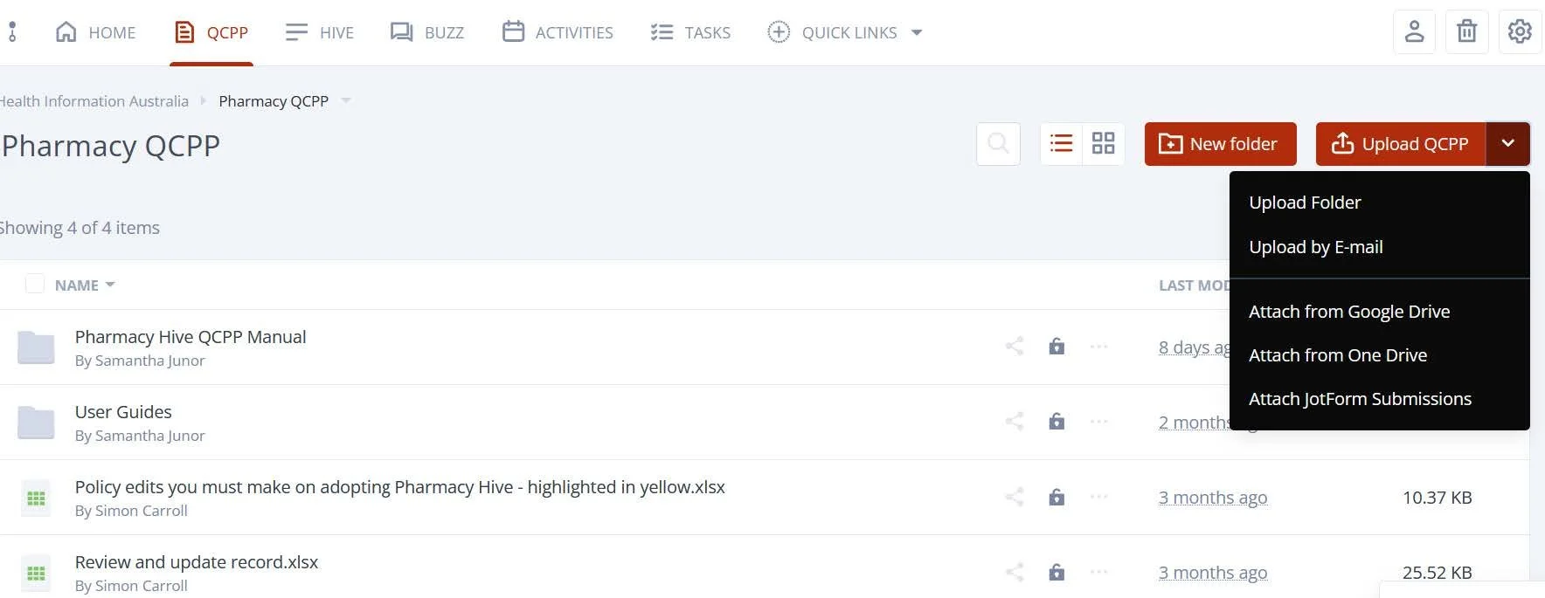The height and width of the screenshot is (598, 1545).
Task: Switch to grid view
Action: [x=1104, y=143]
